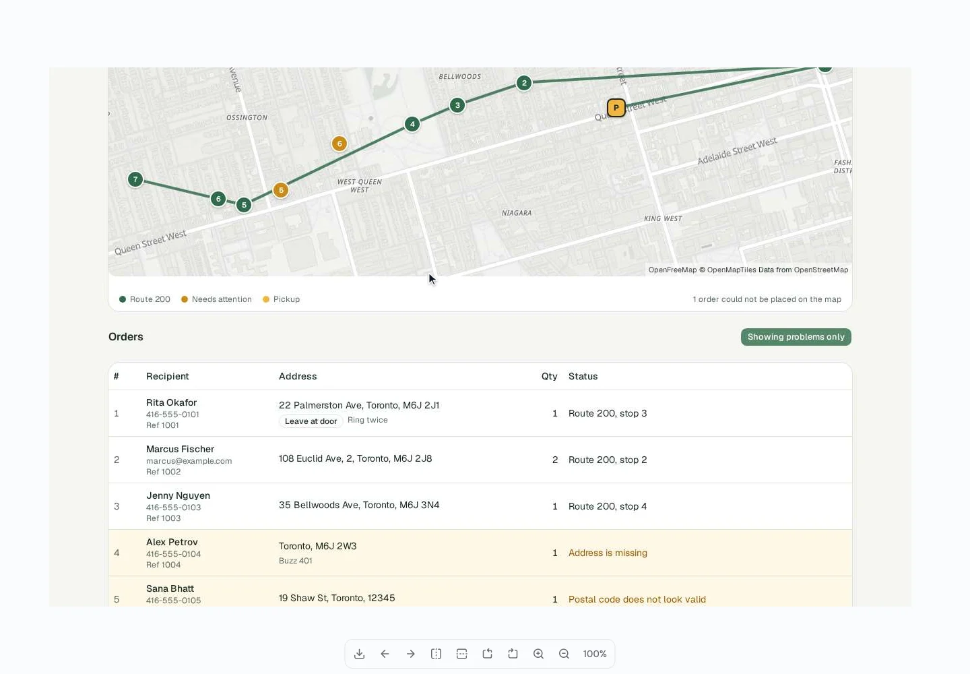Click the Qty column header
970x674 pixels.
[x=550, y=376]
